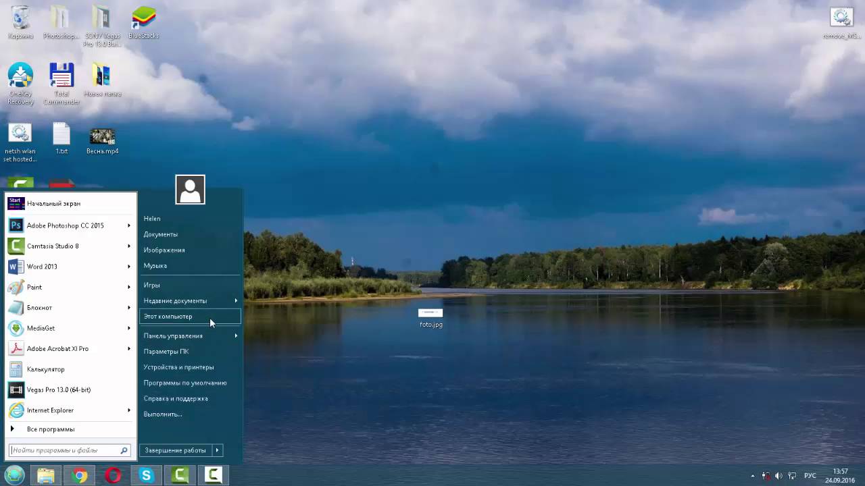Open the Корзина recycle bin desktop icon
The image size is (865, 486).
20,22
